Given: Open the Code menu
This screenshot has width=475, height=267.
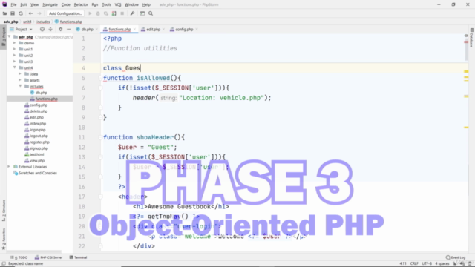Looking at the screenshot, I should click(66, 4).
